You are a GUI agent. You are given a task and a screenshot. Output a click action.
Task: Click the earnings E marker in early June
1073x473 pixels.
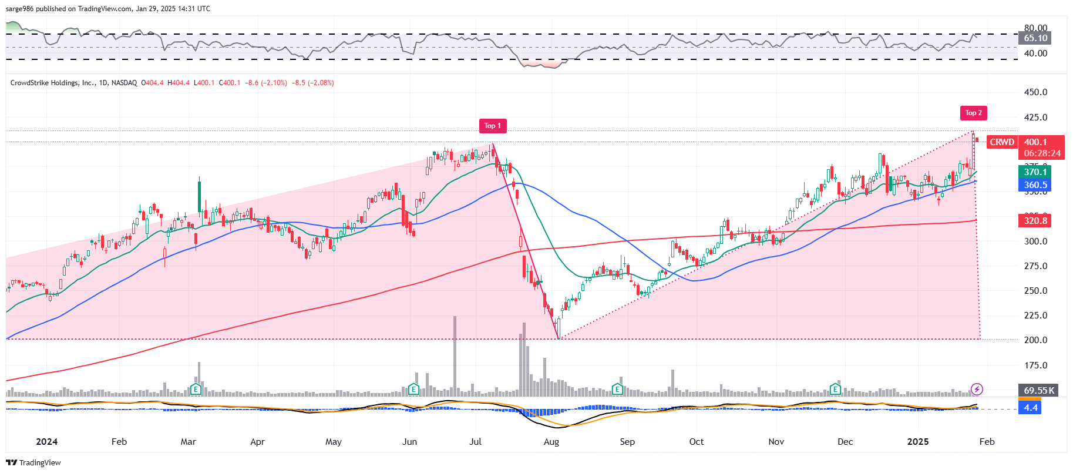tap(413, 389)
